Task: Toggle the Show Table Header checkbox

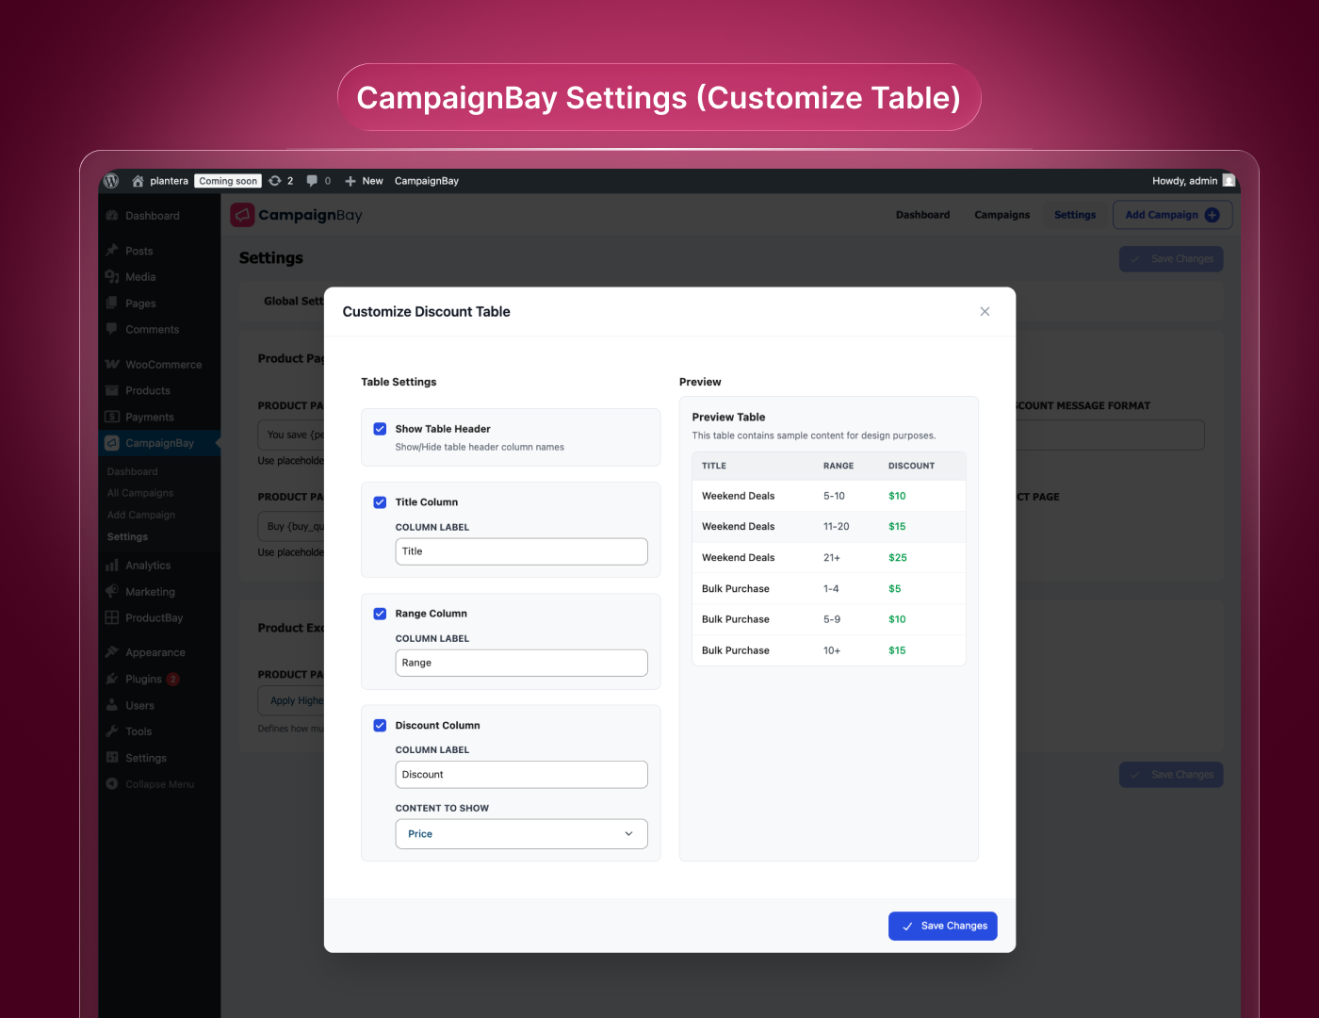Action: (x=380, y=429)
